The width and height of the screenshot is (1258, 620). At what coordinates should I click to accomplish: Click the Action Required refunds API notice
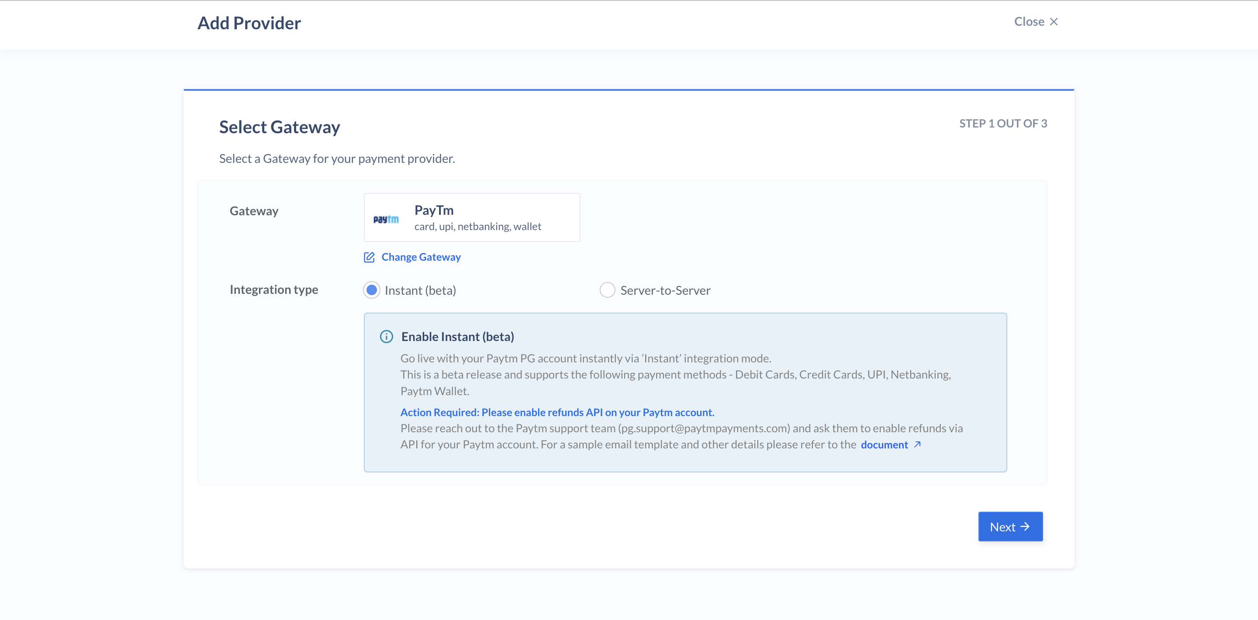pyautogui.click(x=557, y=412)
